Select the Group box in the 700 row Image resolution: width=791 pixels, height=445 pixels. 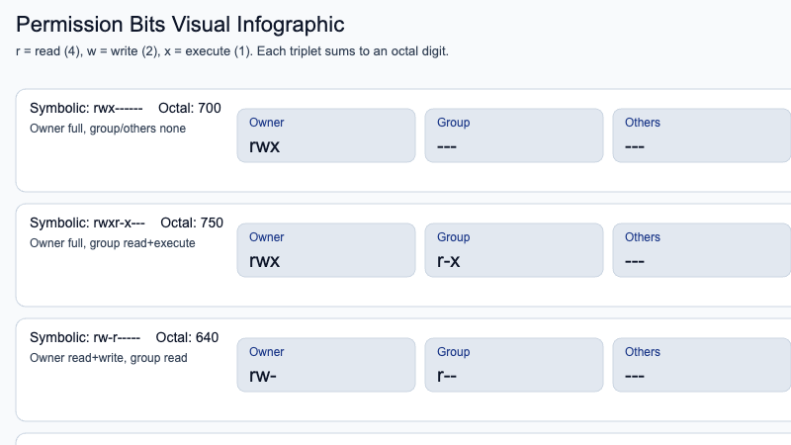pos(513,135)
